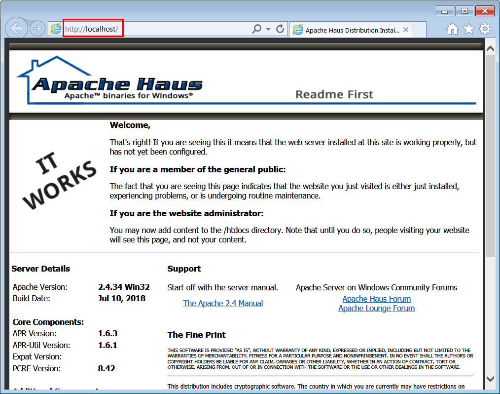The image size is (500, 394).
Task: Open a new blank tab
Action: pyautogui.click(x=419, y=30)
